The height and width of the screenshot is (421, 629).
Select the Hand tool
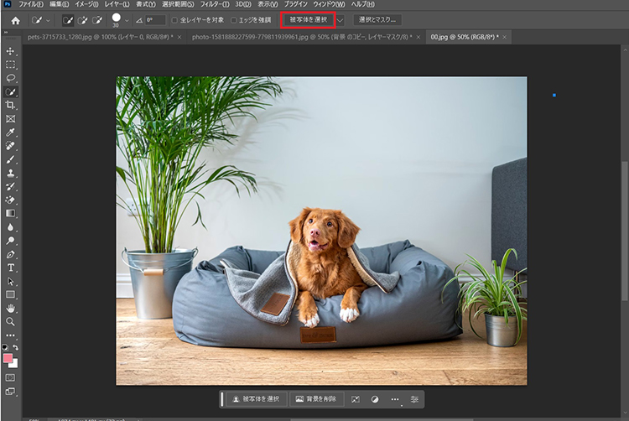(x=10, y=309)
